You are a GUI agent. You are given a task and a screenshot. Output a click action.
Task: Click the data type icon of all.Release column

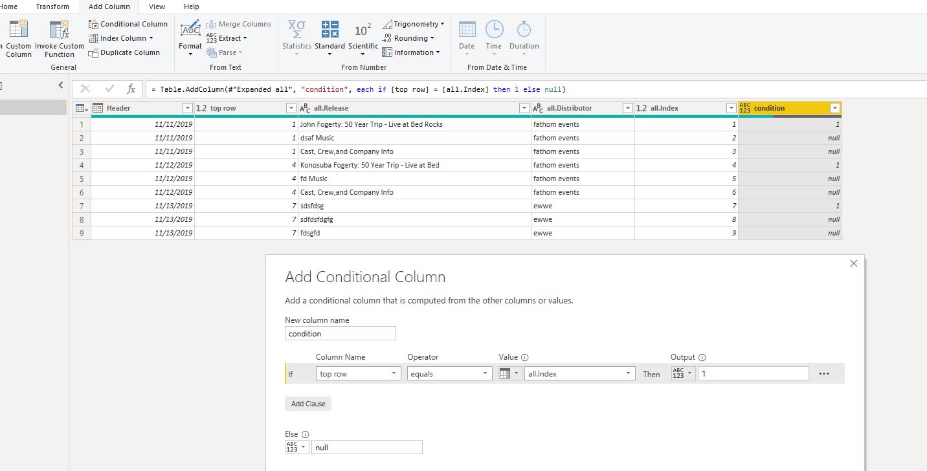pos(304,108)
